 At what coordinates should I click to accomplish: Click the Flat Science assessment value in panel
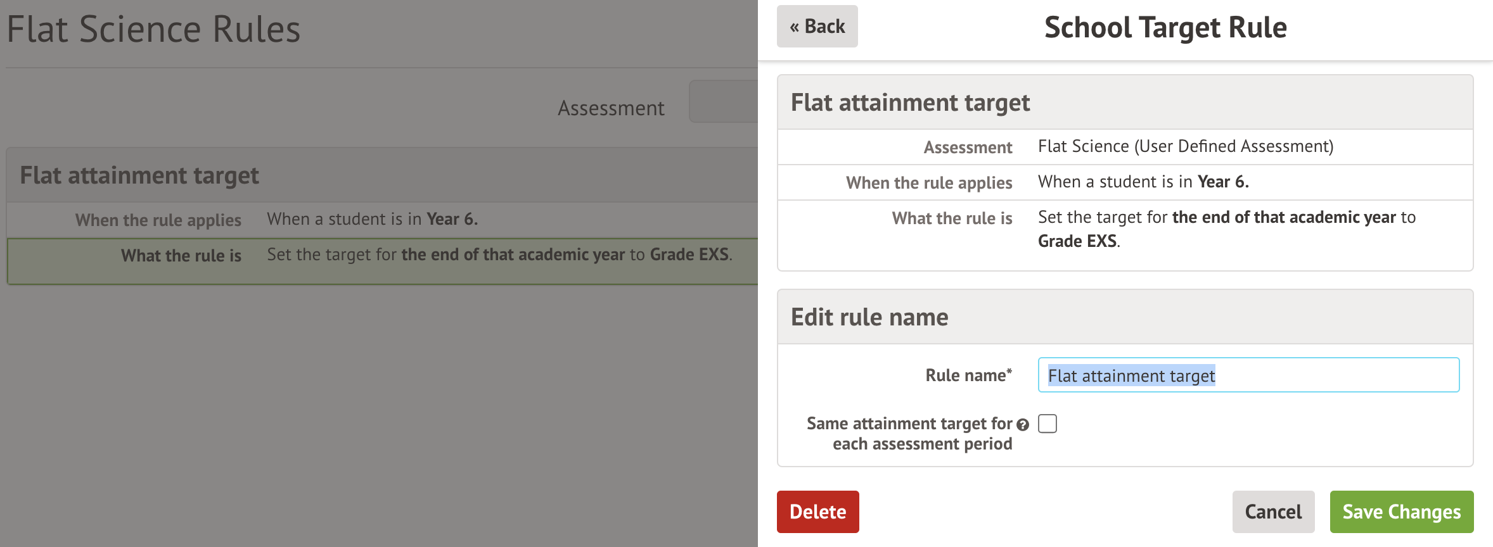[x=1185, y=147]
